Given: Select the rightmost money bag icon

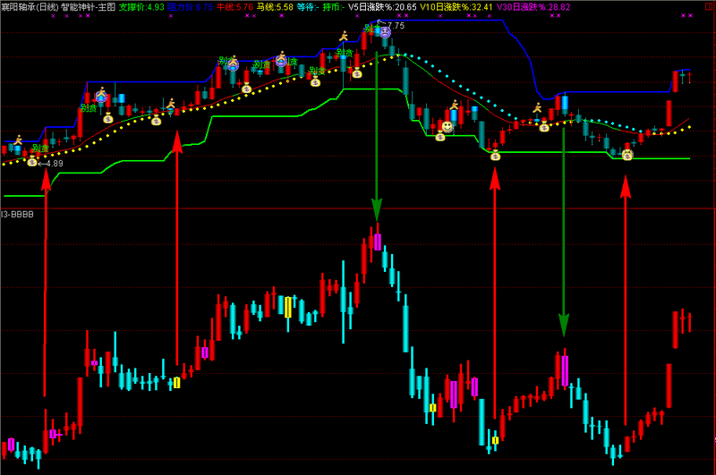Looking at the screenshot, I should (x=627, y=156).
